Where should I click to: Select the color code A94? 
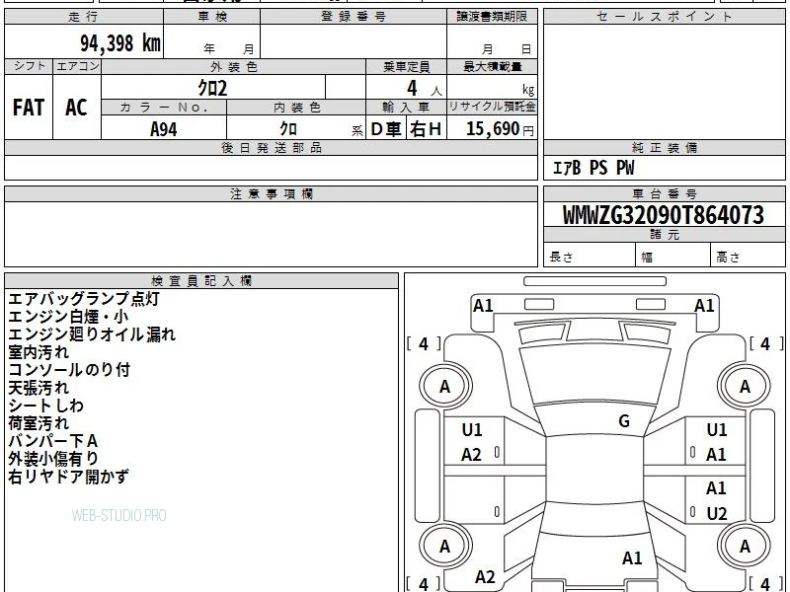[x=164, y=129]
